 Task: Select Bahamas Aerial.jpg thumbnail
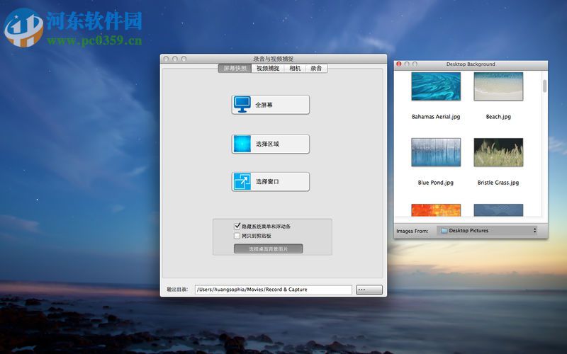436,86
